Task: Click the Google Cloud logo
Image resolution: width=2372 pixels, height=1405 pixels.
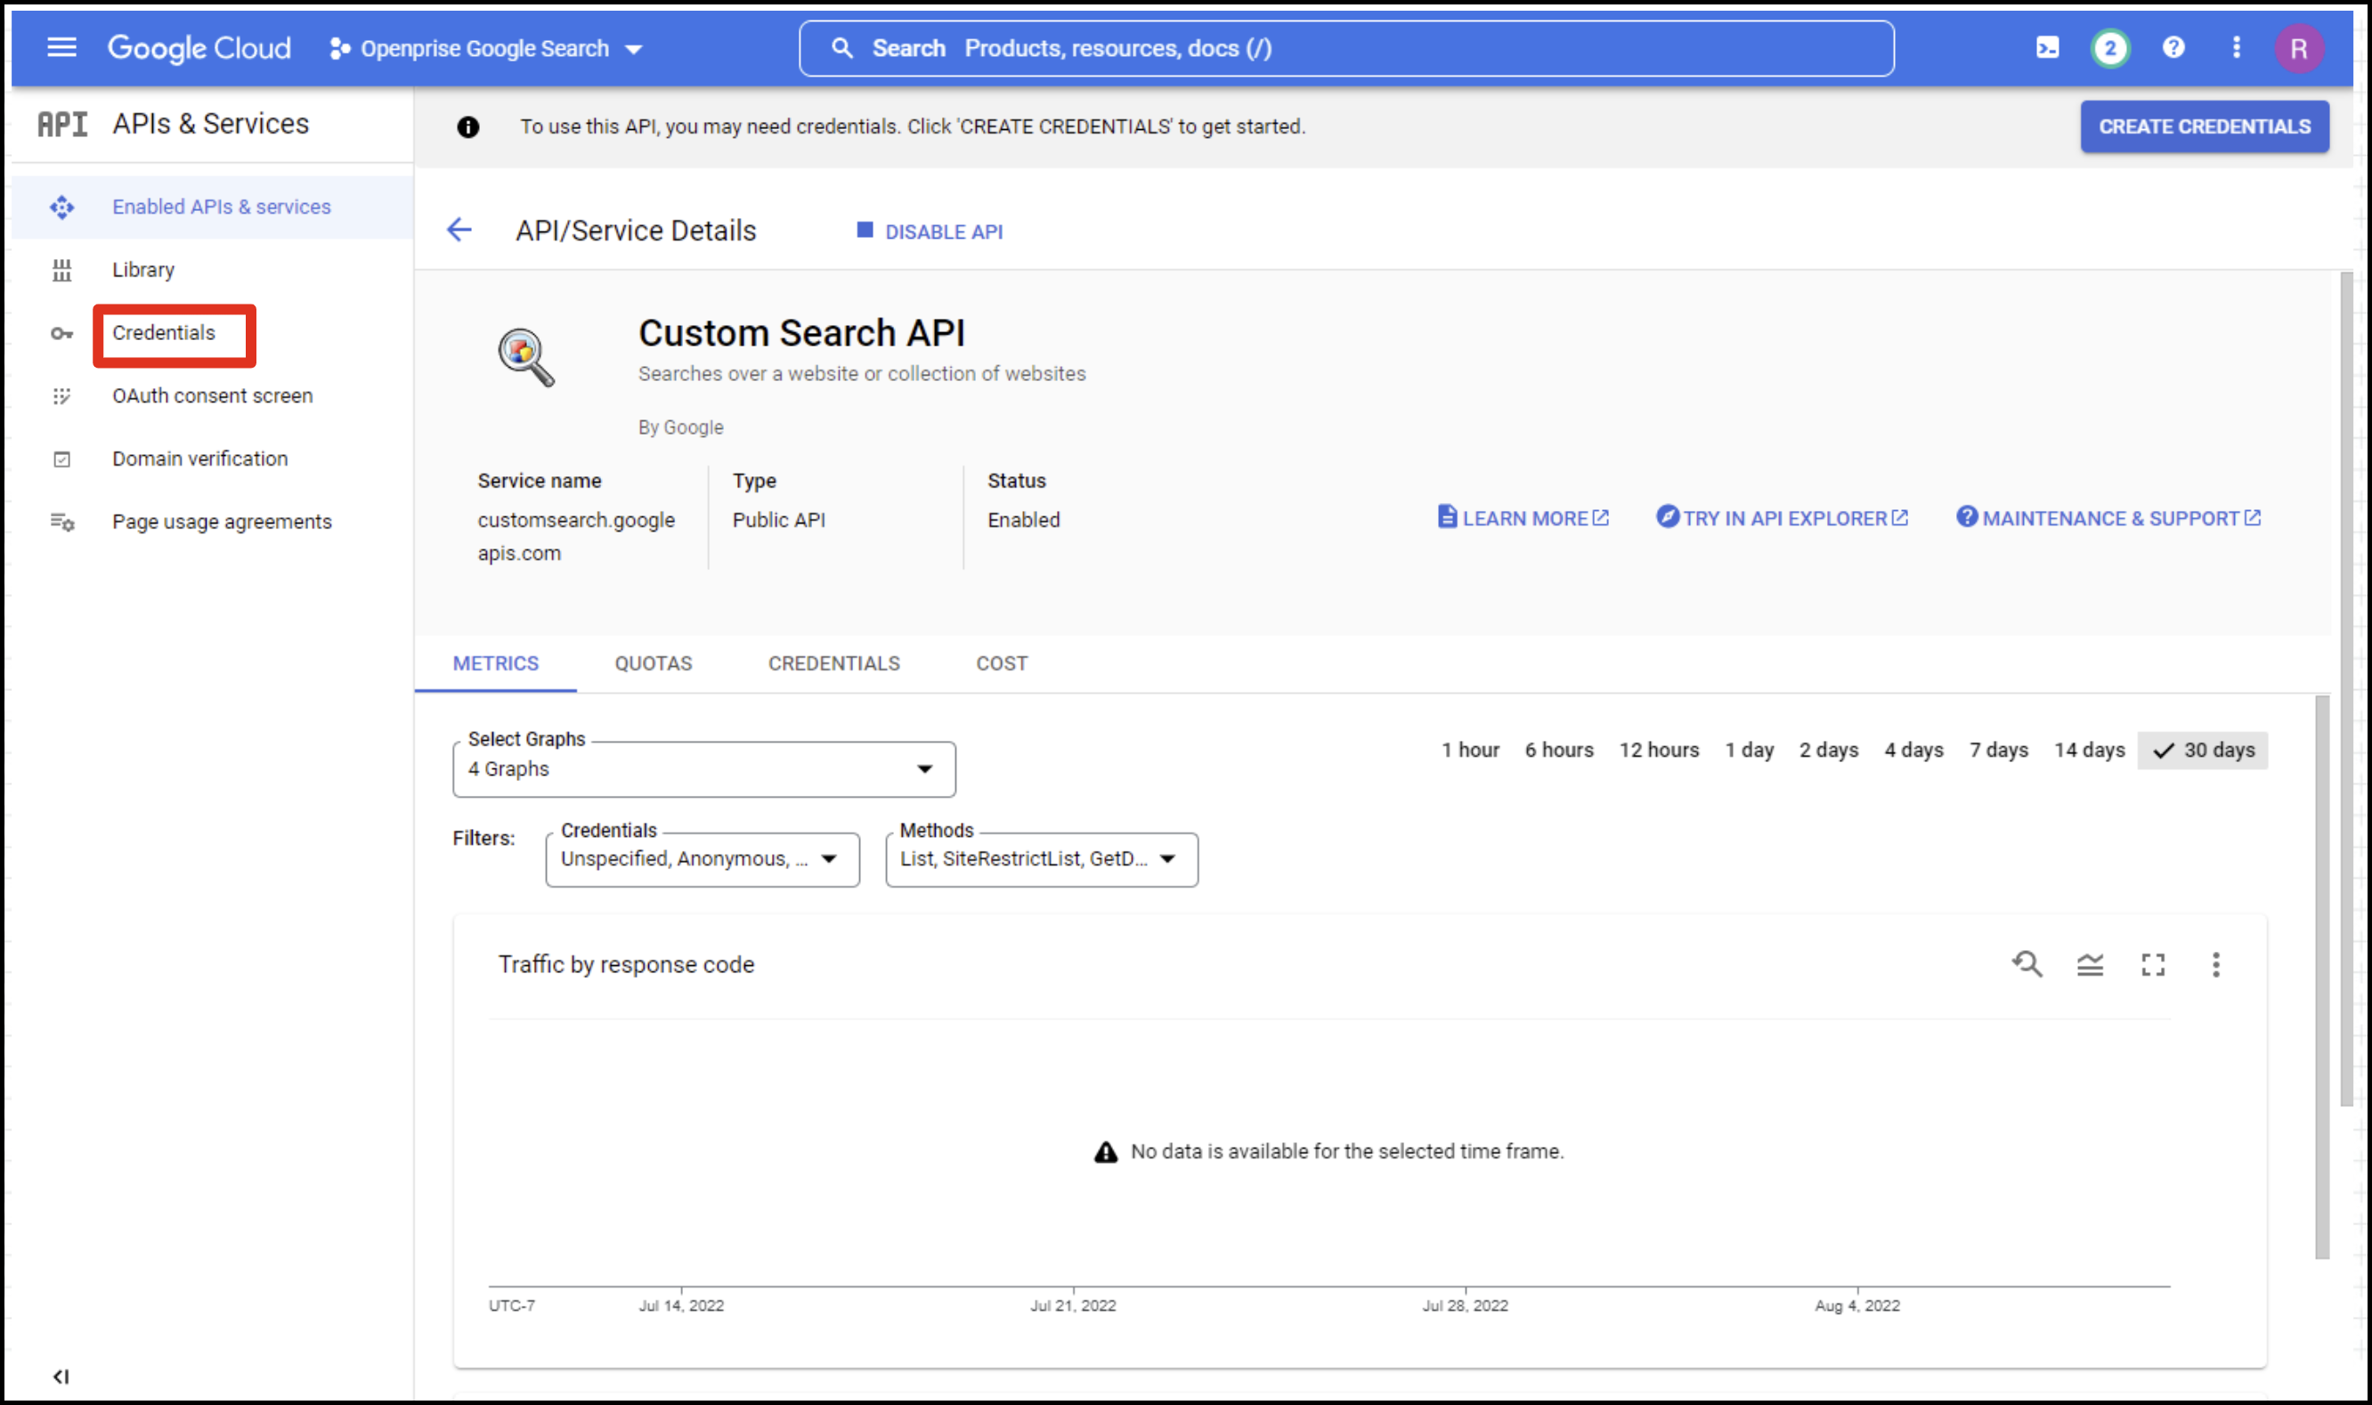Action: pyautogui.click(x=199, y=48)
